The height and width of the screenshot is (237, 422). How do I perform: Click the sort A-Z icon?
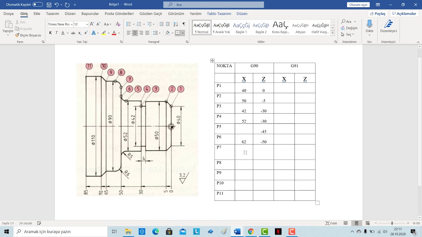tap(176, 24)
